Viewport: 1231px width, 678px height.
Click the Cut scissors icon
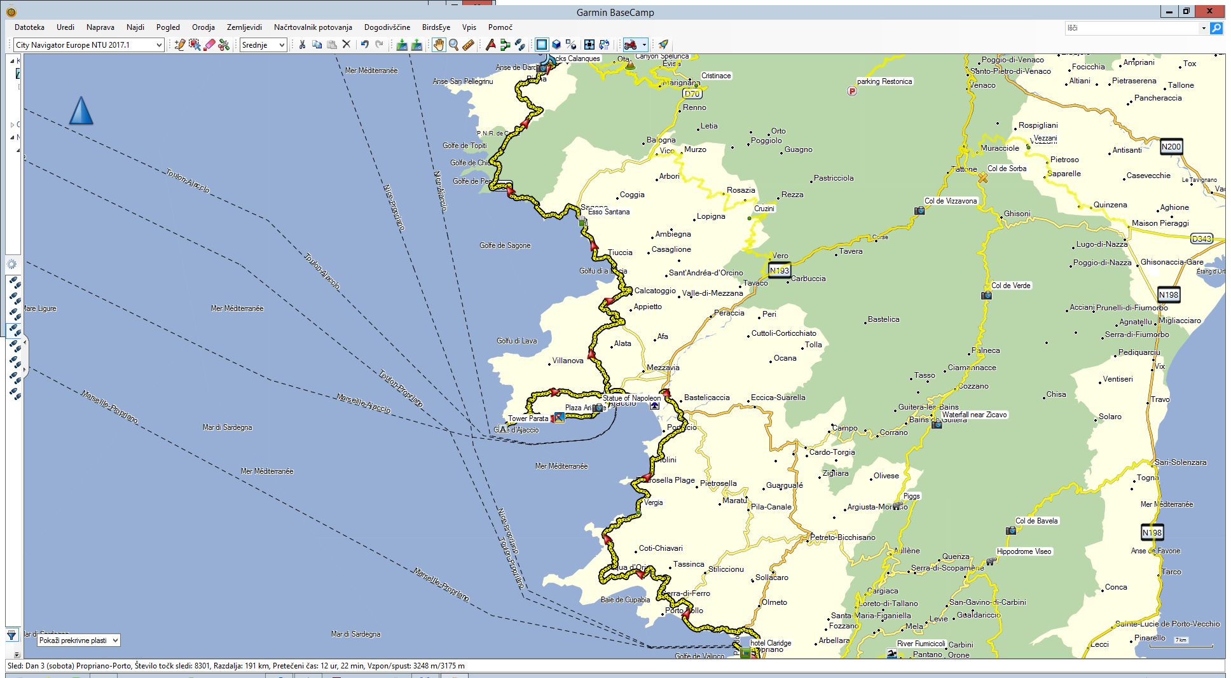pos(302,45)
